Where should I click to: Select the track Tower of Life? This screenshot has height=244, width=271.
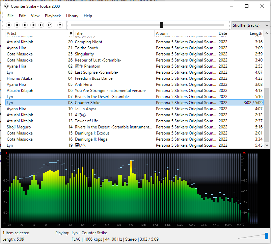point(134,121)
